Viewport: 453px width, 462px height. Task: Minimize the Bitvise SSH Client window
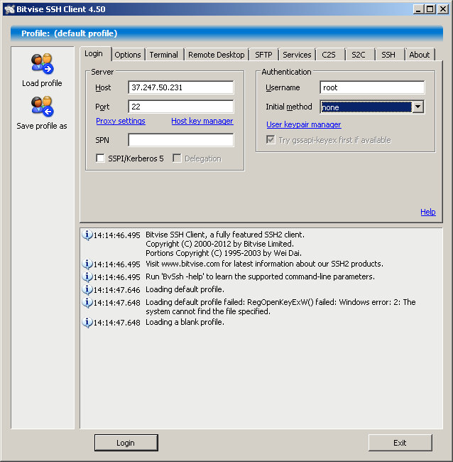(x=418, y=9)
